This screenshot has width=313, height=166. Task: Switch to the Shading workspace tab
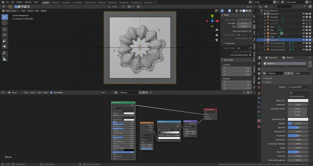102,3
